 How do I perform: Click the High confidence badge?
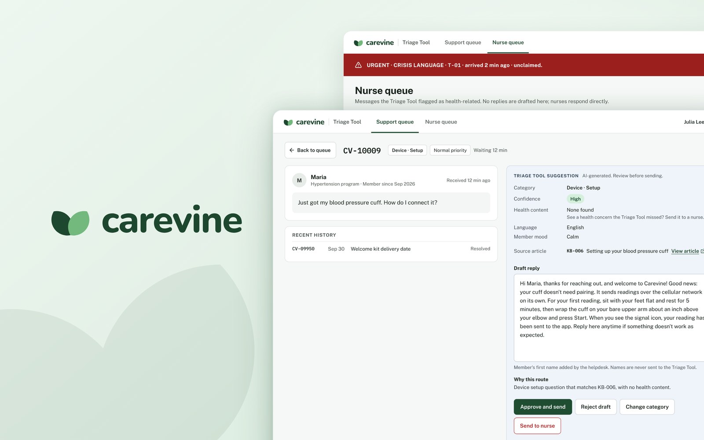[575, 199]
